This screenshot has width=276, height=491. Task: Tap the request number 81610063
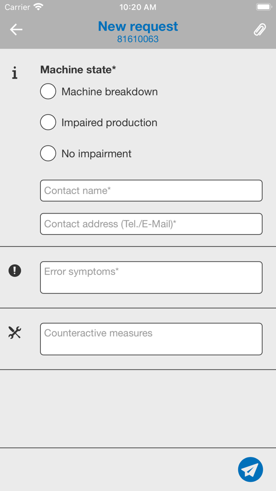pyautogui.click(x=138, y=39)
